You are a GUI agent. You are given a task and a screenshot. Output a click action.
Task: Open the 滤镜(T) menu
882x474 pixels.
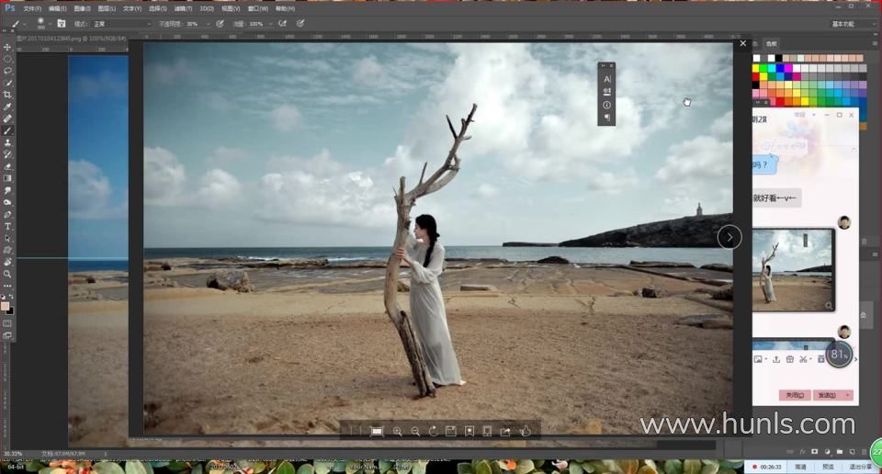click(x=183, y=8)
